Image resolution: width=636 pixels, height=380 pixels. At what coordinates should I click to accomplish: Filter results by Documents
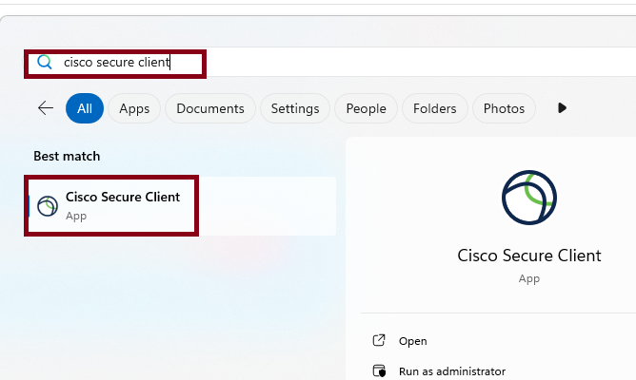(210, 108)
